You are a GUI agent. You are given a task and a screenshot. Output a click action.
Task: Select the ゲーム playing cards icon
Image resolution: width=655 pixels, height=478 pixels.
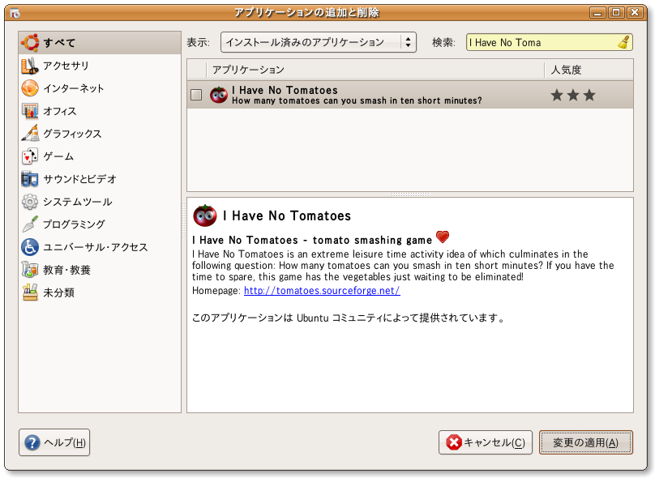coord(30,156)
